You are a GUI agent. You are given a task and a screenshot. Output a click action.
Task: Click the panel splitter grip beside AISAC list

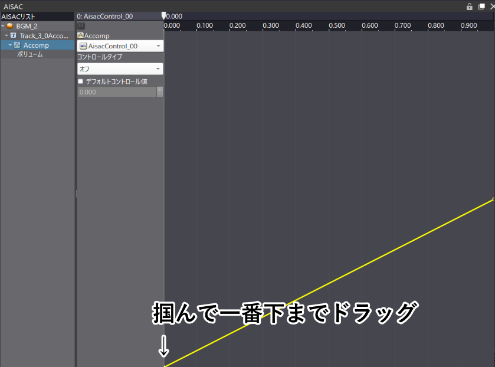pos(76,194)
